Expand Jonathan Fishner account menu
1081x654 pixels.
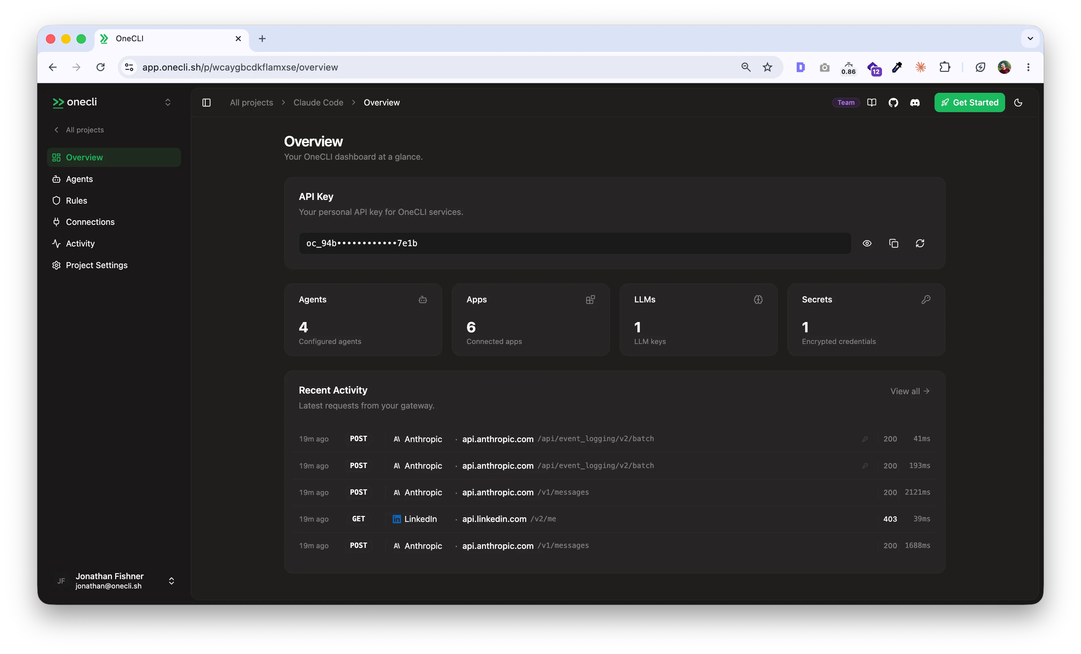pyautogui.click(x=114, y=581)
